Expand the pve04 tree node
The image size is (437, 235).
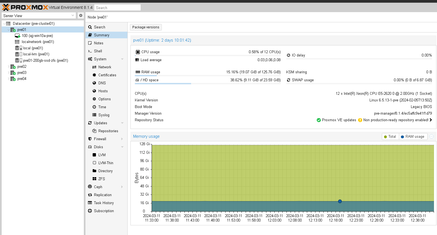(8, 79)
